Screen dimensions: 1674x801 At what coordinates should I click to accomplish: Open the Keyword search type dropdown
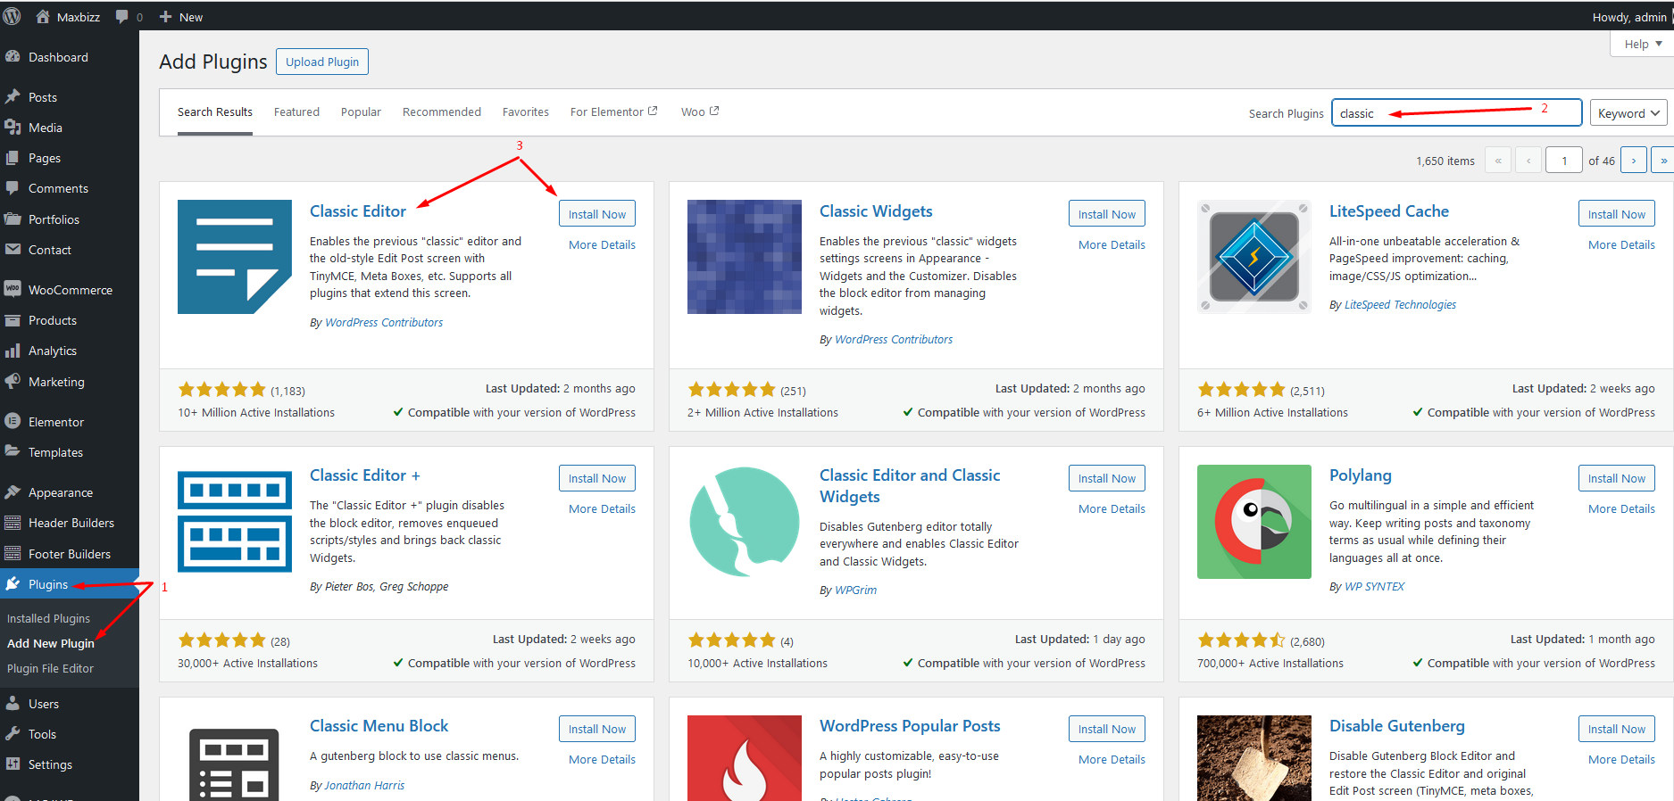tap(1629, 113)
